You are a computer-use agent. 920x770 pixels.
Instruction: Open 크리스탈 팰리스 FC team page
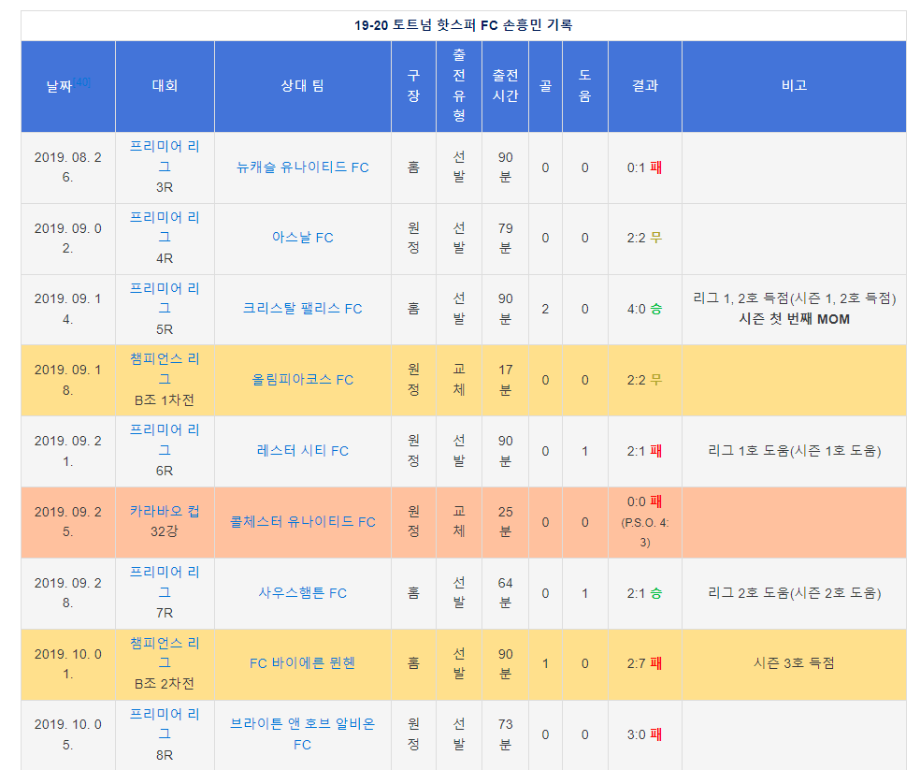click(303, 309)
